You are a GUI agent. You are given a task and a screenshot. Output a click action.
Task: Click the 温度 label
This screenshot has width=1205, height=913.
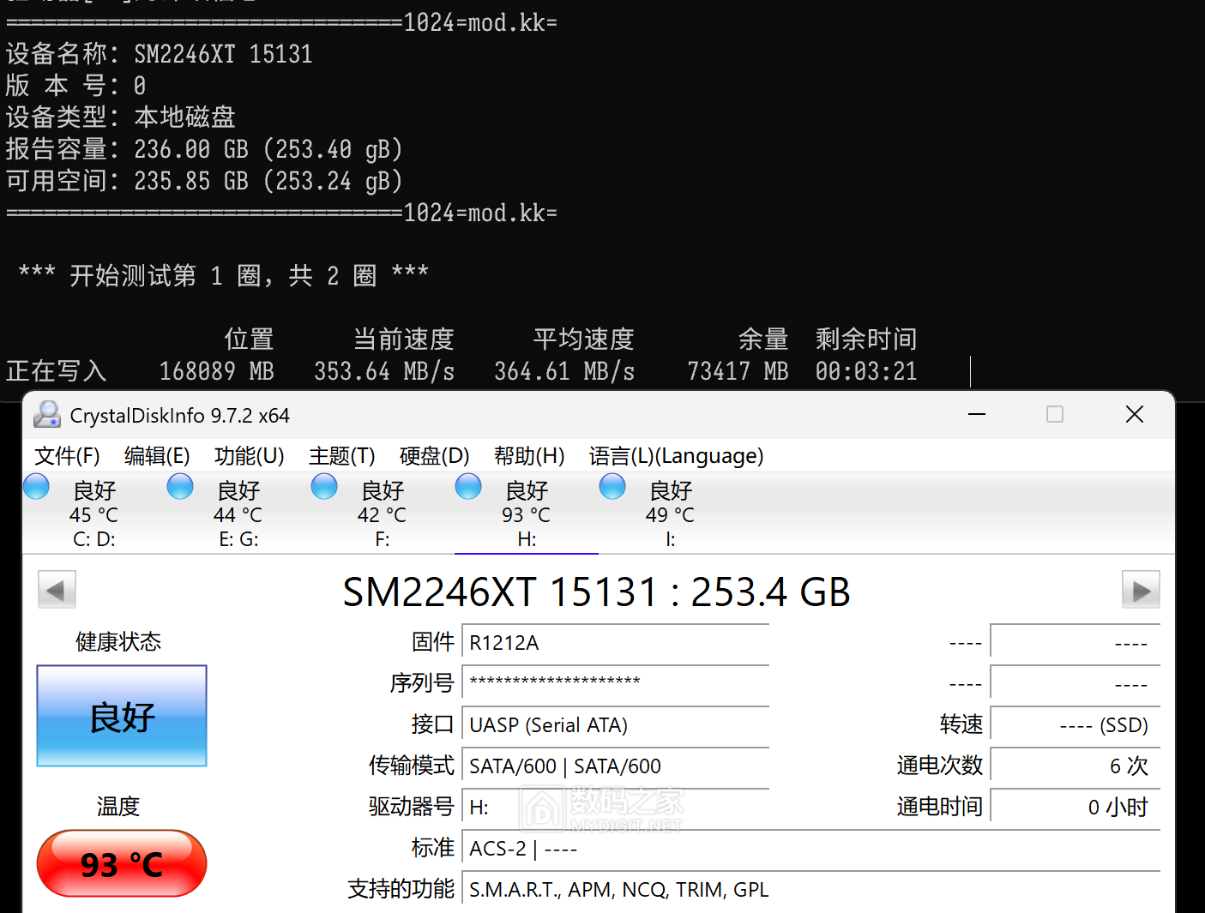pos(118,807)
